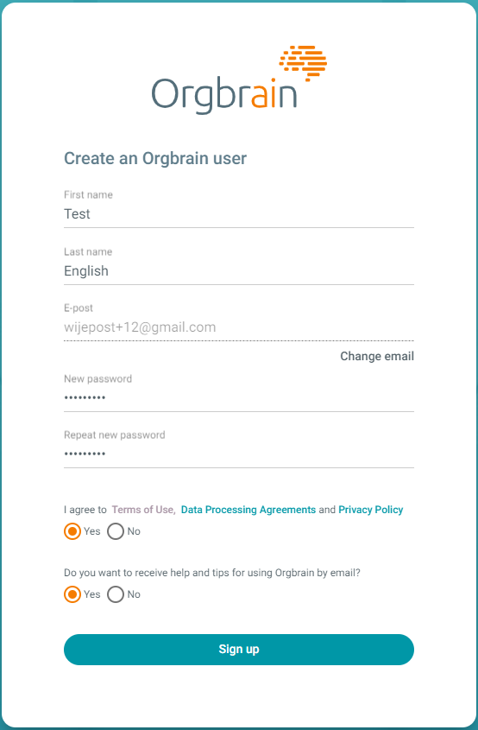Focus the Repeat new password field
The width and height of the screenshot is (478, 730).
click(238, 454)
